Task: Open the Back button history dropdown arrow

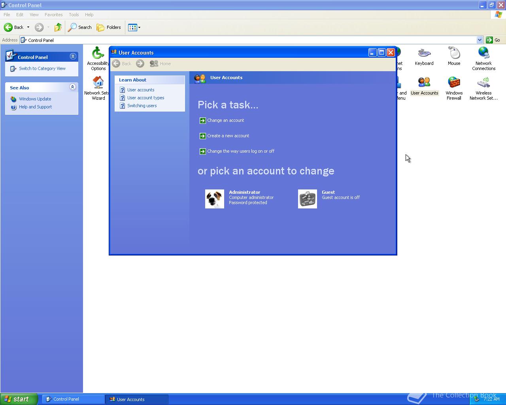Action: (x=28, y=27)
